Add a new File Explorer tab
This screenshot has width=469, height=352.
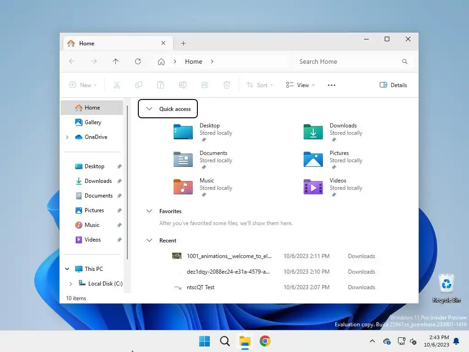(x=183, y=44)
